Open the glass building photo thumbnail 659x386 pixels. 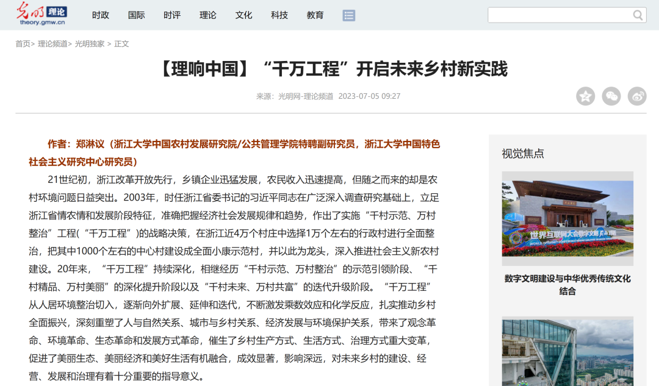coord(567,351)
